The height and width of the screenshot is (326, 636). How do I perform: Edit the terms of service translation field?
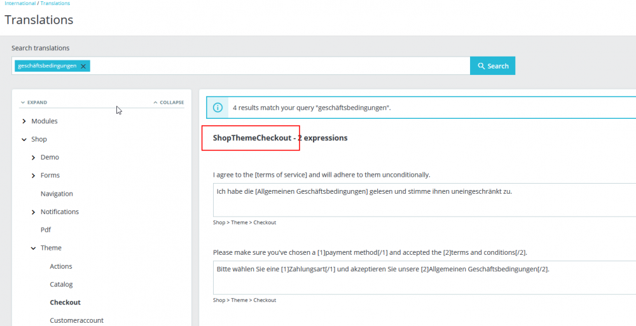tap(424, 200)
